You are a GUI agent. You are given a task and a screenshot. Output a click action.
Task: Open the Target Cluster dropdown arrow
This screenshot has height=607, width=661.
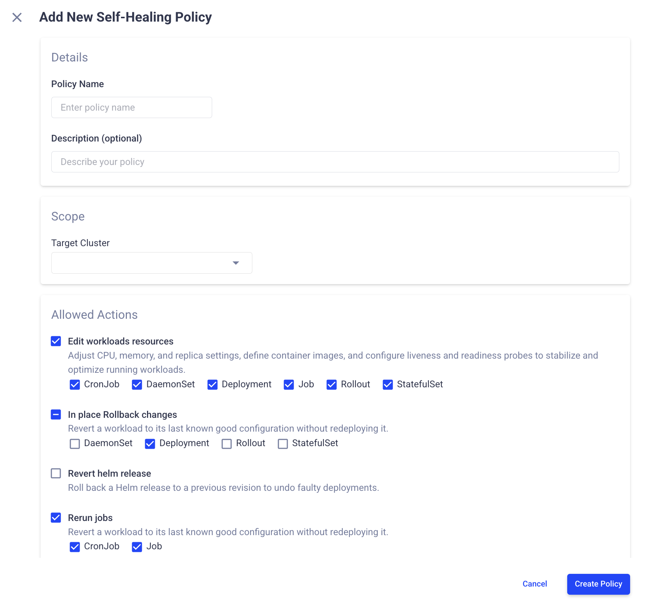point(236,263)
